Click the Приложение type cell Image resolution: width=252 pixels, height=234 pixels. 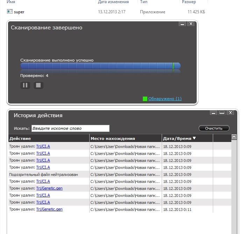coord(153,12)
